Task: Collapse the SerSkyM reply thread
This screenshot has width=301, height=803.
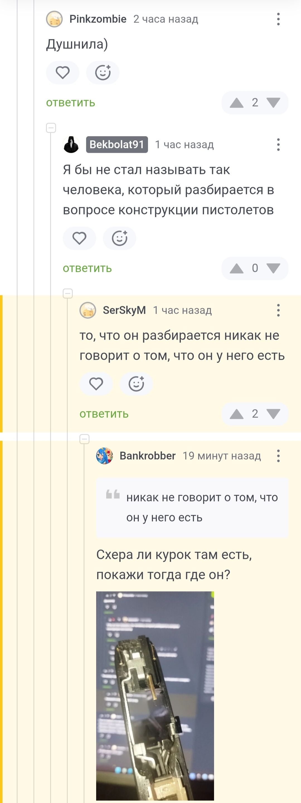Action: (x=68, y=293)
